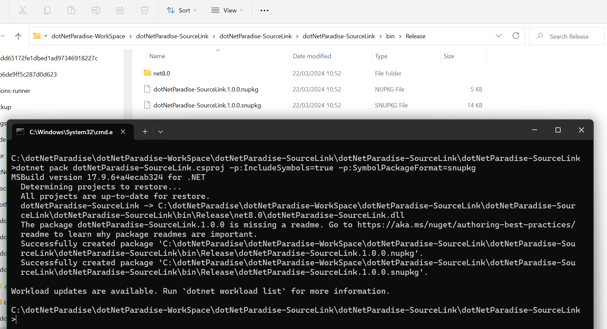This screenshot has height=329, width=607.
Task: Show hidden breadcrumb path via double chevron
Action: click(46, 36)
